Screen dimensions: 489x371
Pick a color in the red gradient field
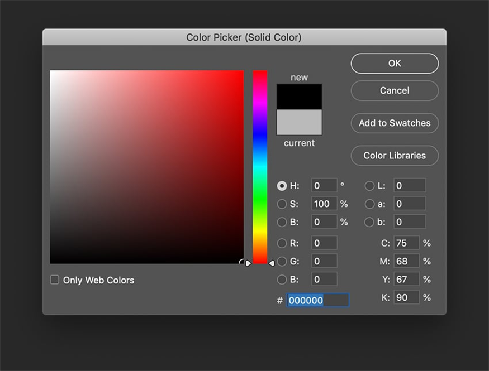pyautogui.click(x=146, y=167)
